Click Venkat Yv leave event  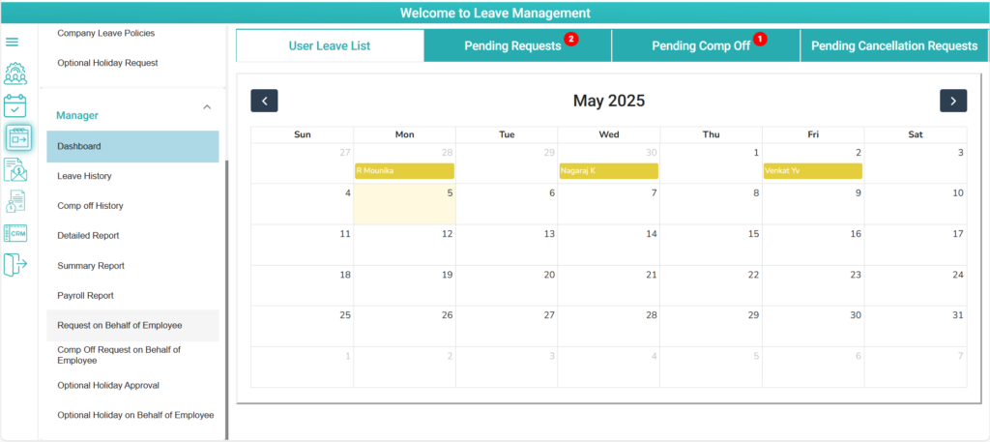812,171
